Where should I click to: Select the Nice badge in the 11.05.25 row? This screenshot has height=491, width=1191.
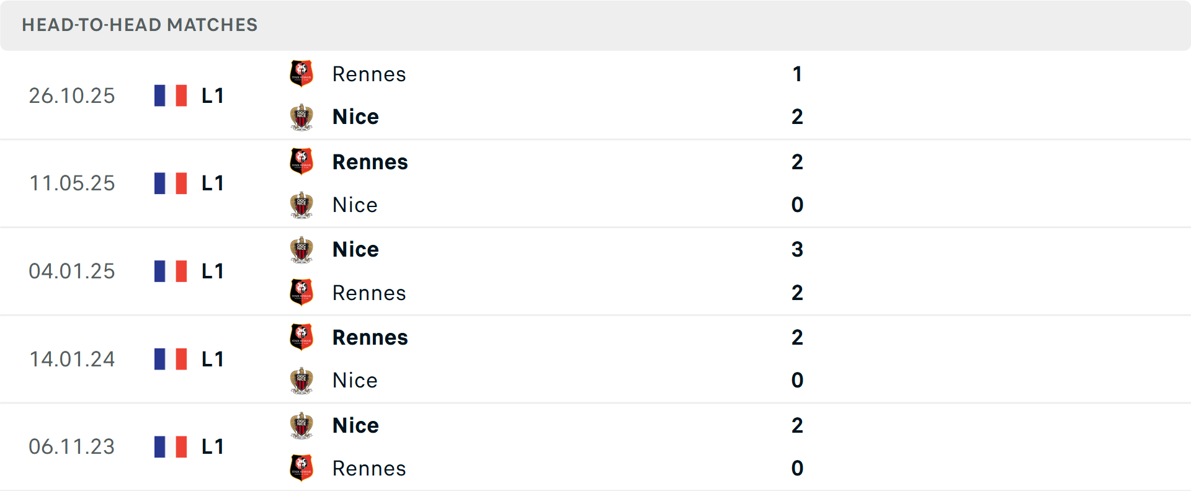point(301,205)
